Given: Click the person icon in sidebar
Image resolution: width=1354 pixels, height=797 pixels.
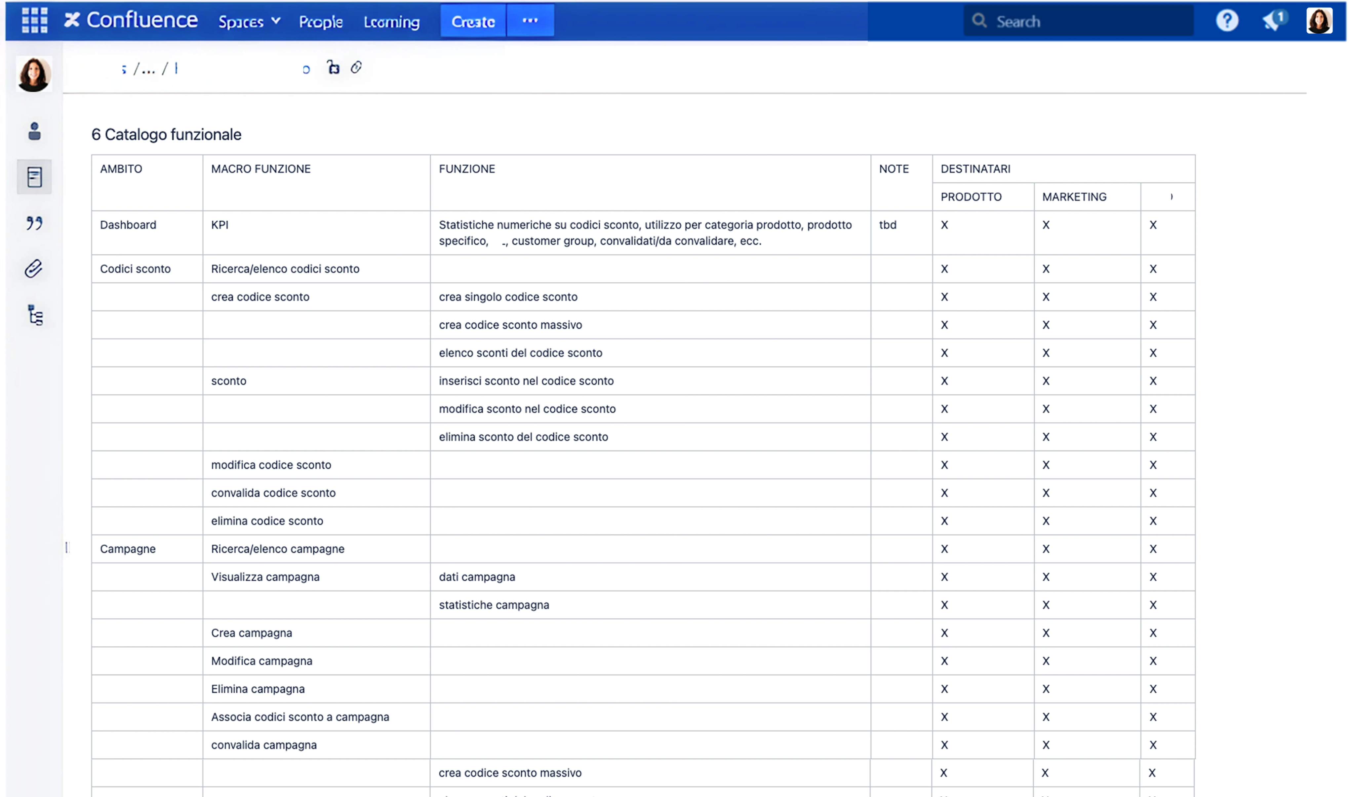Looking at the screenshot, I should click(34, 131).
